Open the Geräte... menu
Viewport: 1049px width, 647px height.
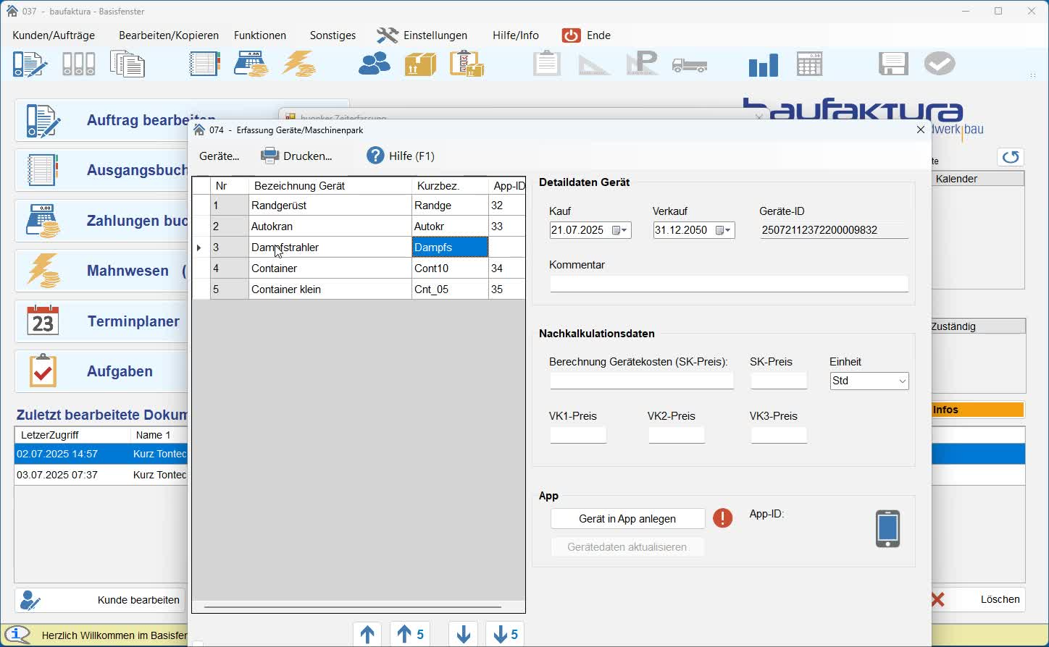[219, 156]
